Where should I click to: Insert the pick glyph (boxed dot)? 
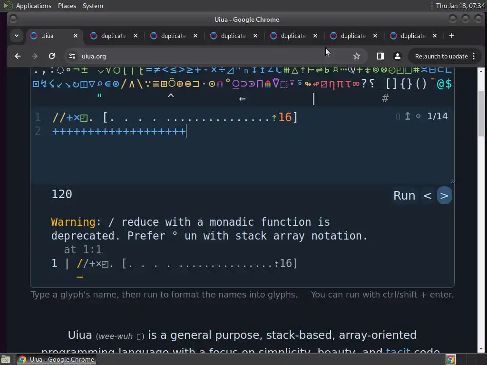(36, 84)
